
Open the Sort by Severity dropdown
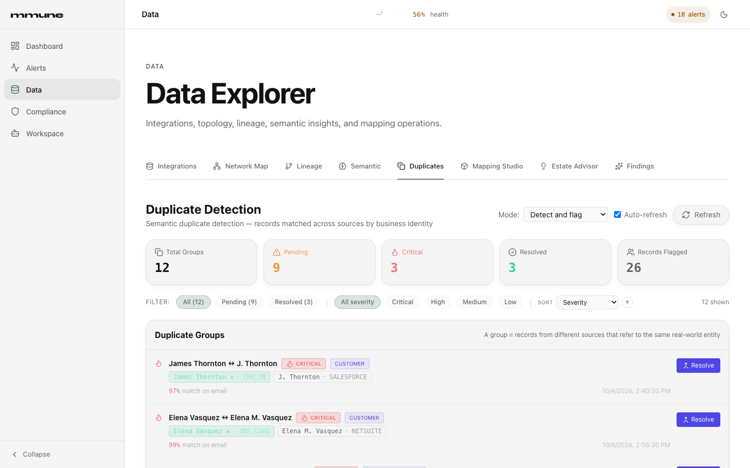click(x=587, y=302)
